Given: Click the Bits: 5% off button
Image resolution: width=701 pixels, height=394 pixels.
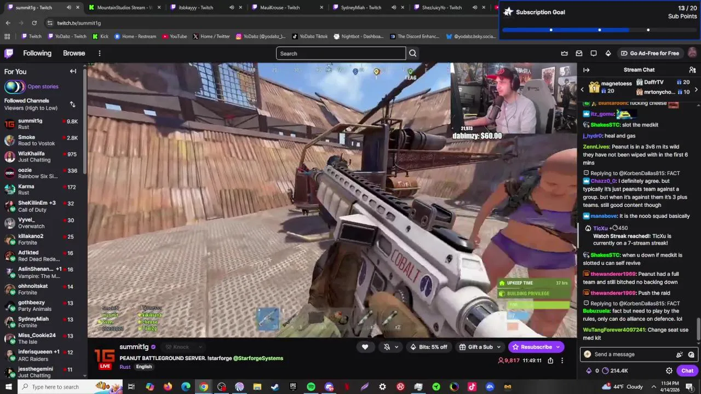Looking at the screenshot, I should point(428,347).
